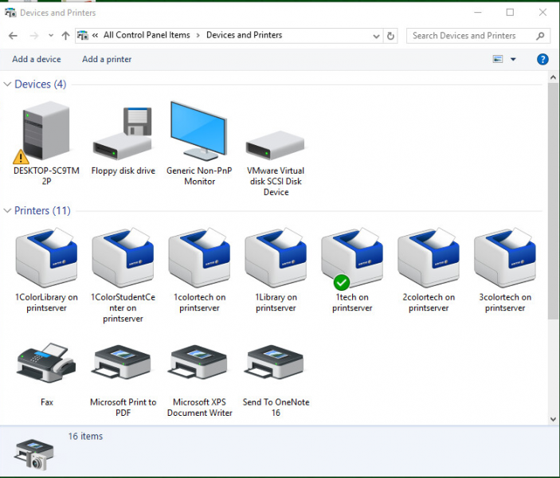This screenshot has height=478, width=560.
Task: Expand chevron after All Control Panel Items
Action: pyautogui.click(x=198, y=35)
